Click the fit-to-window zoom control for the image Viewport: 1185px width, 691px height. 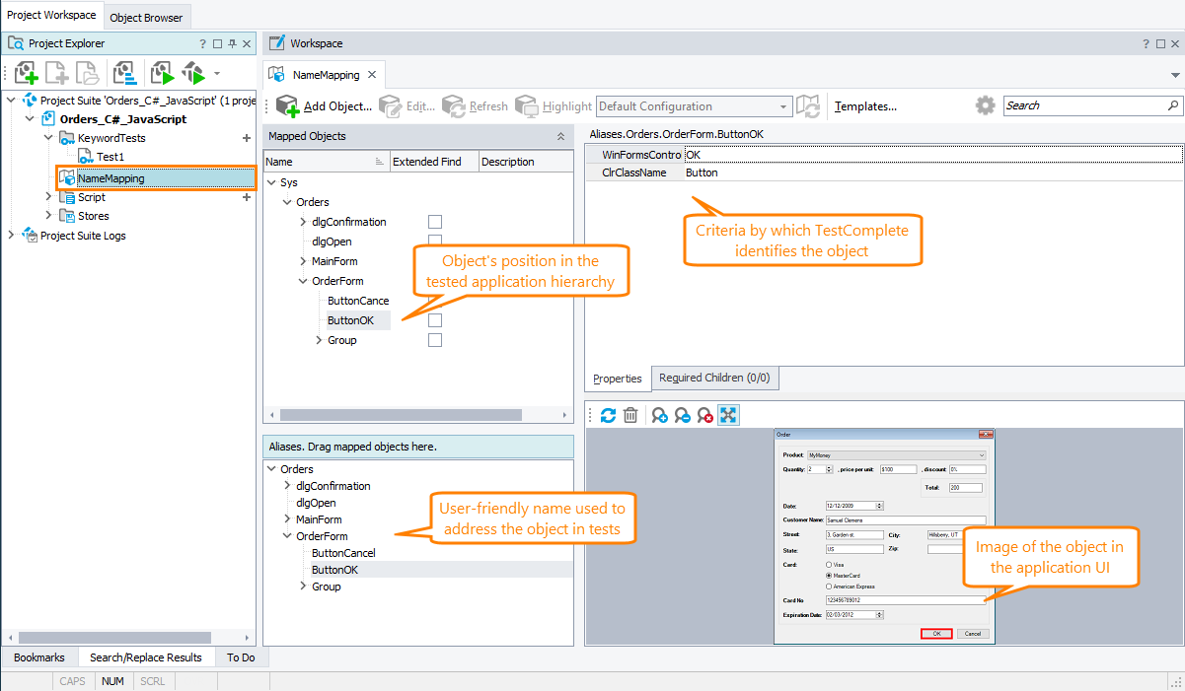point(727,415)
